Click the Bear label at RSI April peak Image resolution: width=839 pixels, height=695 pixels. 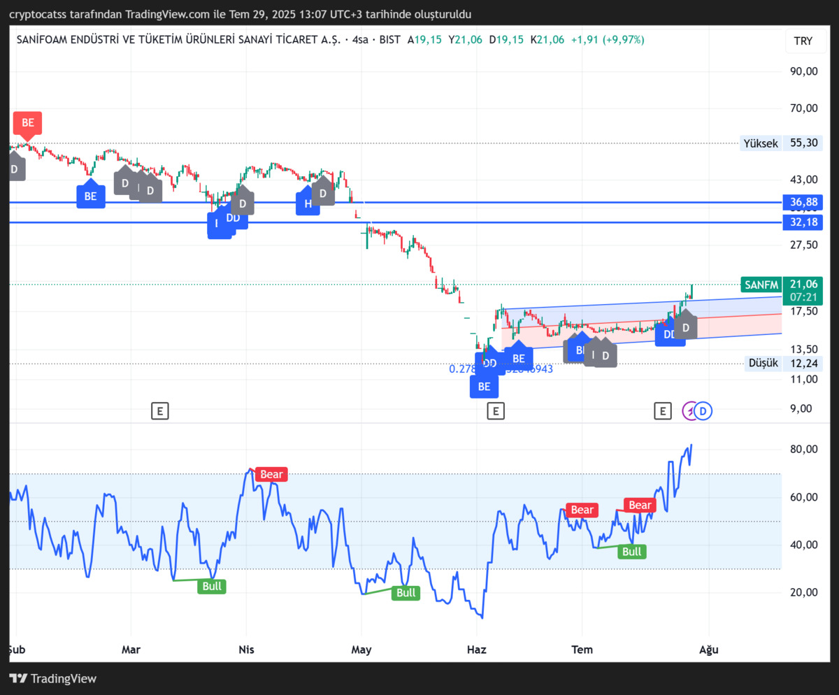point(271,475)
